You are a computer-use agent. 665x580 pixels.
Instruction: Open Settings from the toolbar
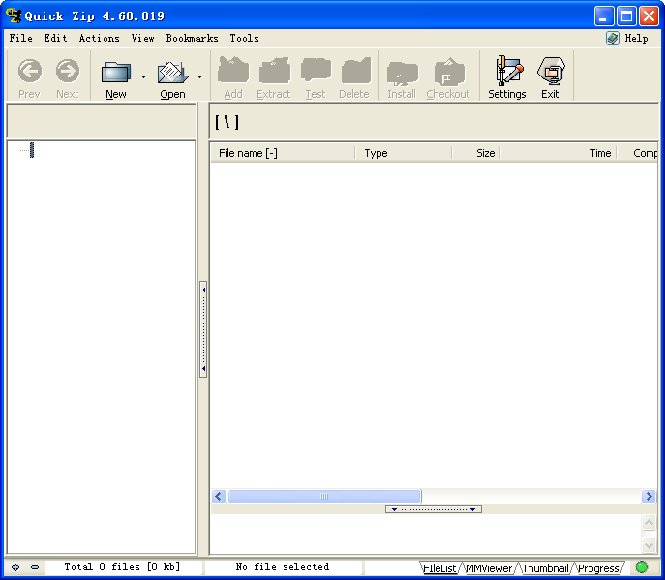(506, 73)
